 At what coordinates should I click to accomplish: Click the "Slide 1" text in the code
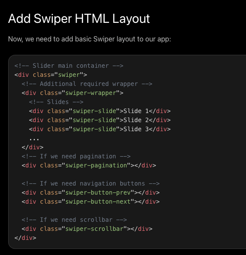[136, 111]
